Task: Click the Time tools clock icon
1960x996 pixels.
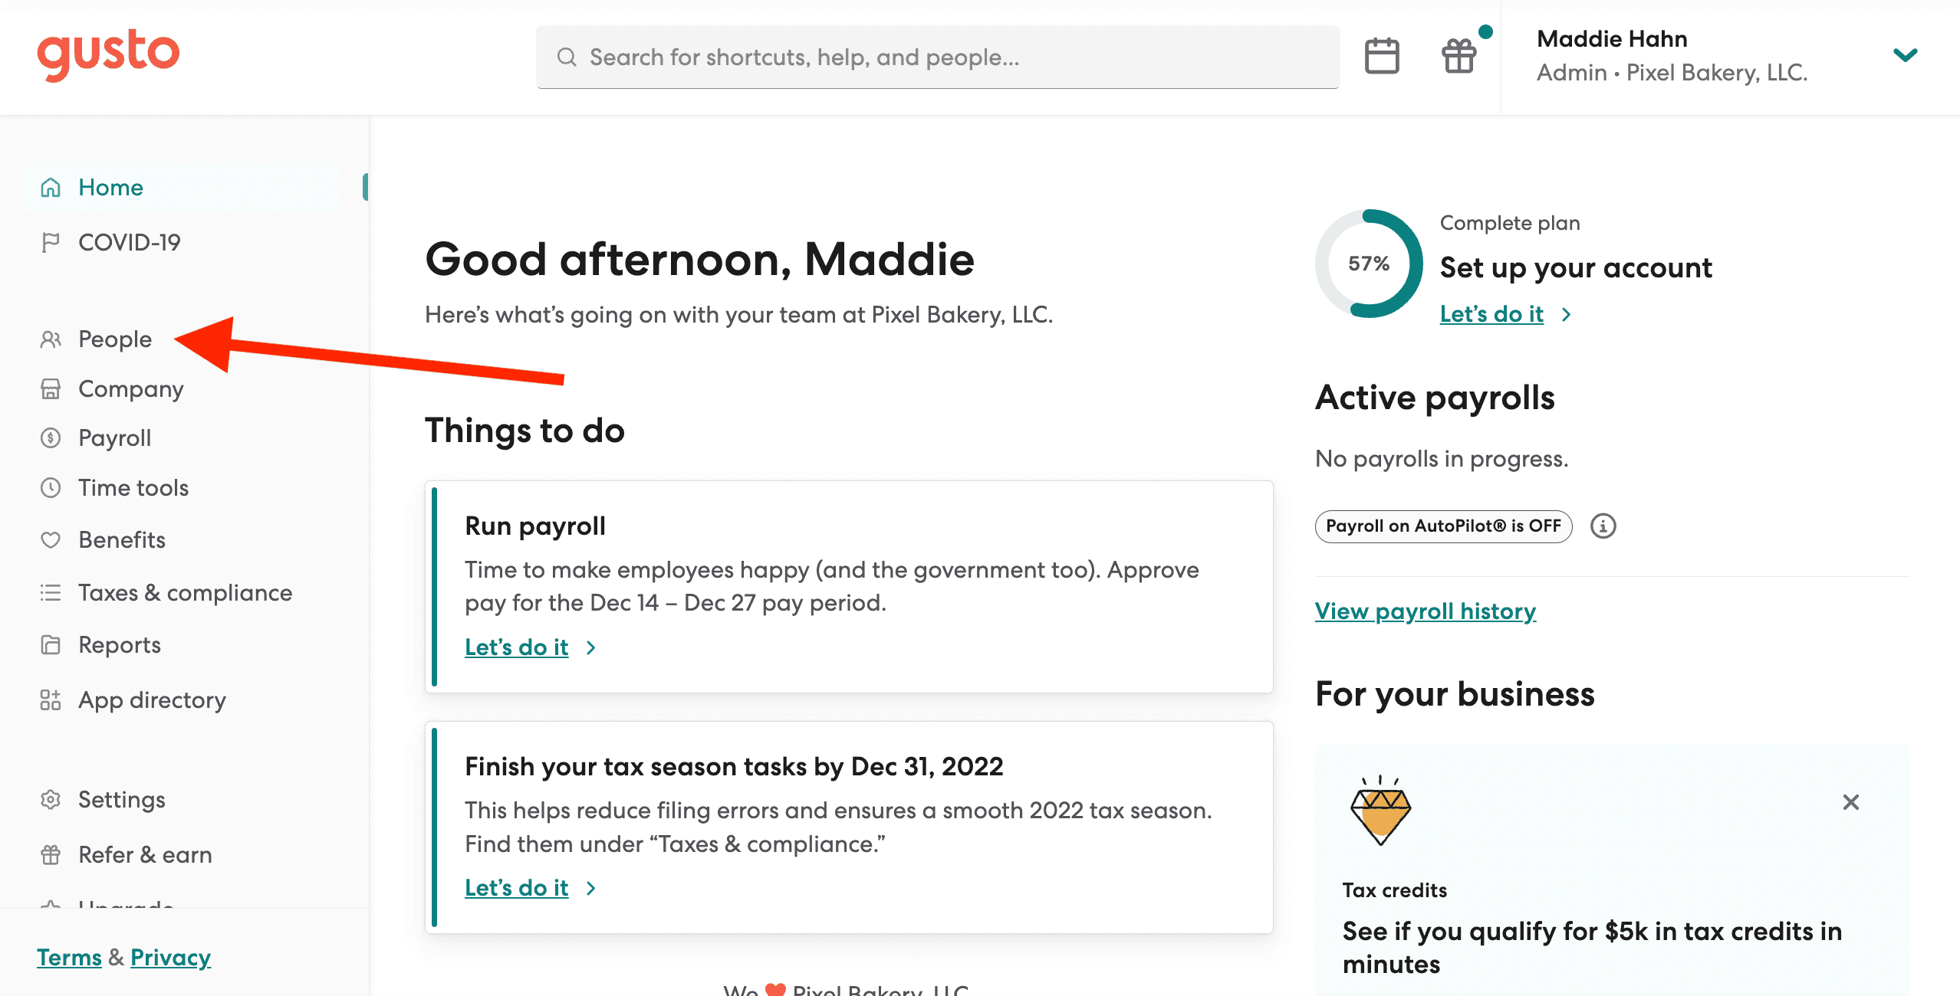Action: [51, 488]
